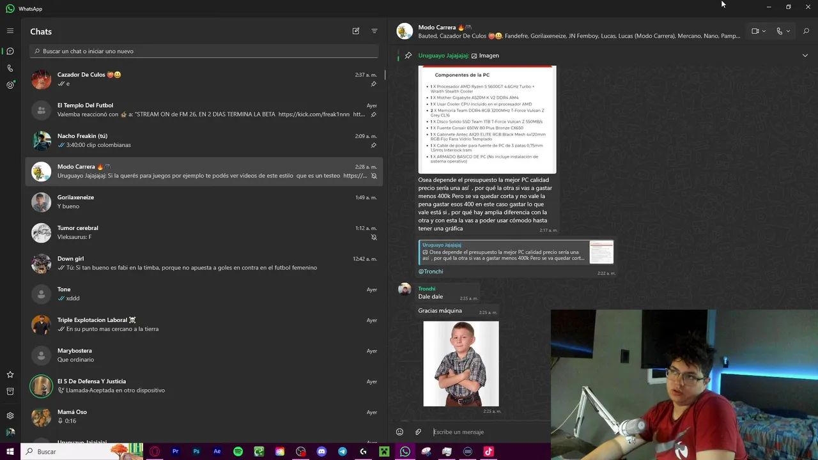Click muted bell icon on Tumor cerebral row
Screen dimensions: 818x460
(374, 237)
